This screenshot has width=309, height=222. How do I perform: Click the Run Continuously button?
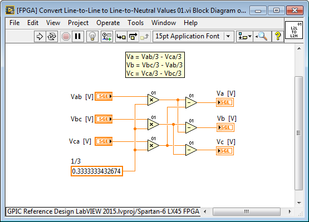click(x=52, y=36)
